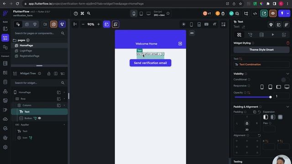Select the Icon node in widget tree
The image size is (292, 164).
tap(25, 138)
